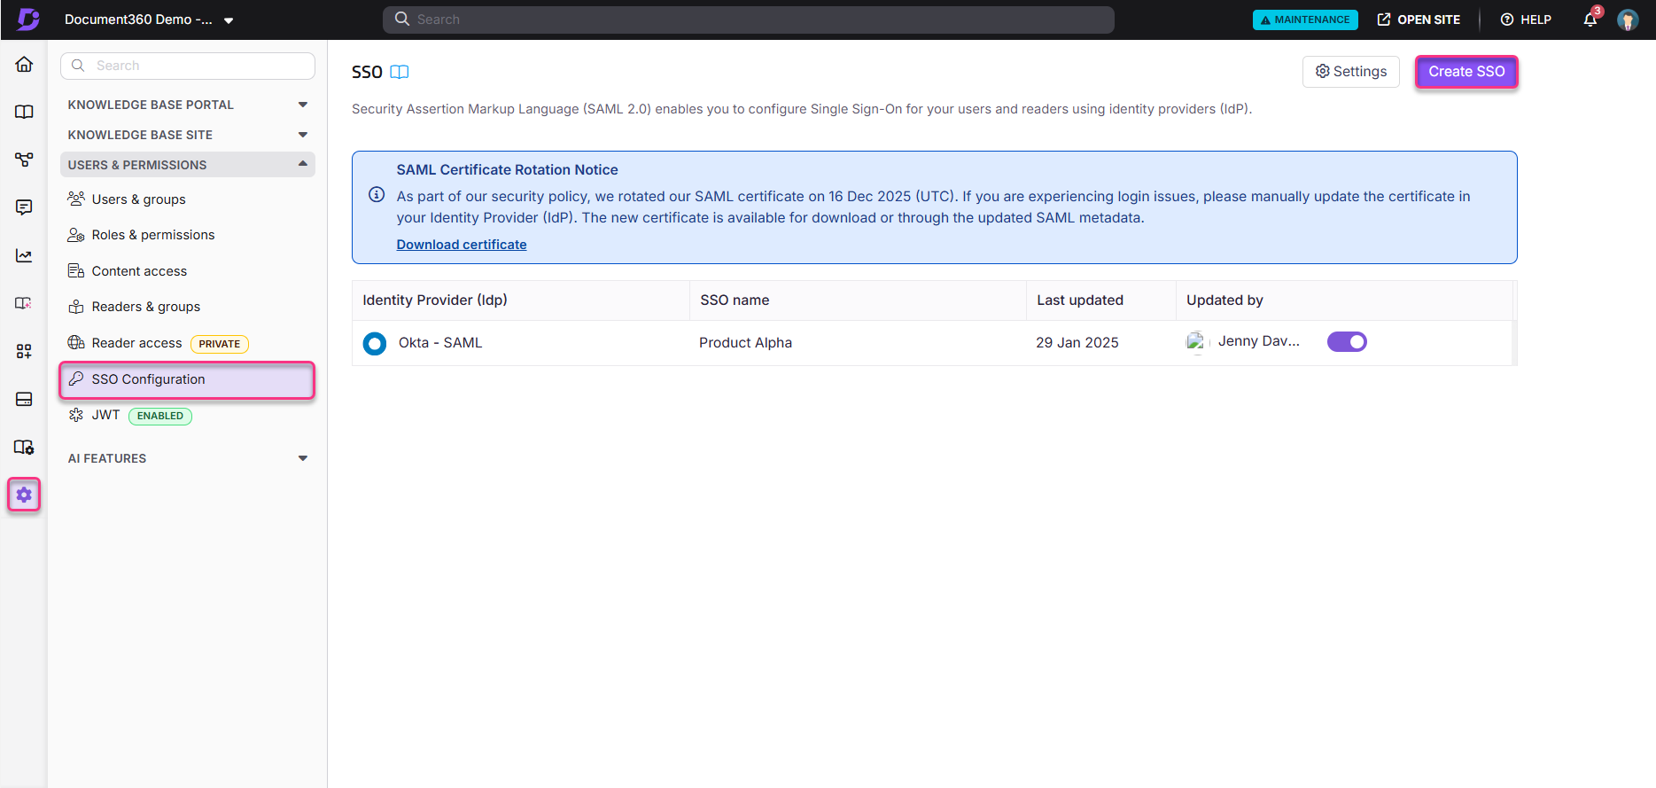
Task: Open the Feedback chat icon in left rail
Action: tap(24, 207)
